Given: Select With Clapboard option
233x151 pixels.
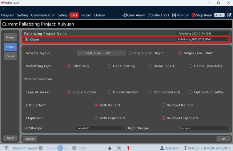Looking at the screenshot, I should coord(96,118).
